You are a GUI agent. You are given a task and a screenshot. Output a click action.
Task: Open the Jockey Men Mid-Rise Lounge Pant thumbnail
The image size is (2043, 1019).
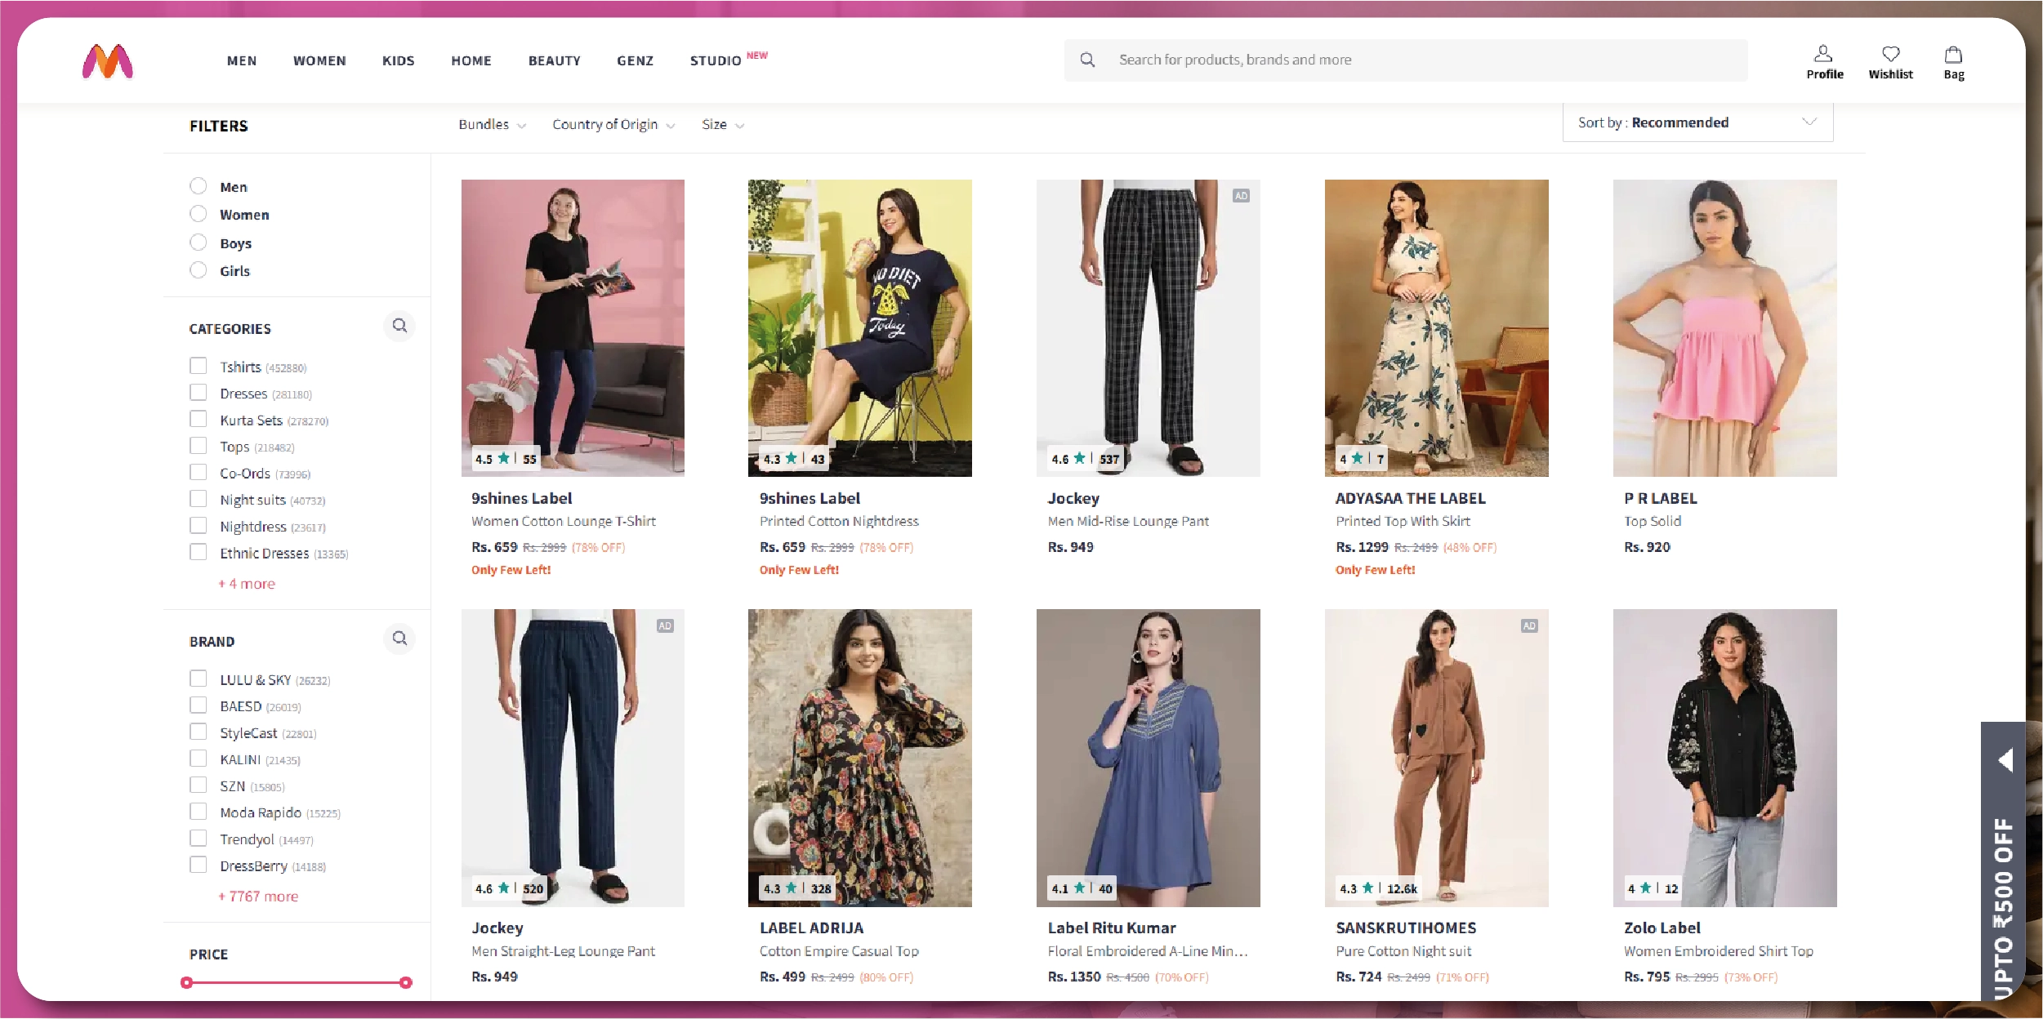[x=1148, y=328]
